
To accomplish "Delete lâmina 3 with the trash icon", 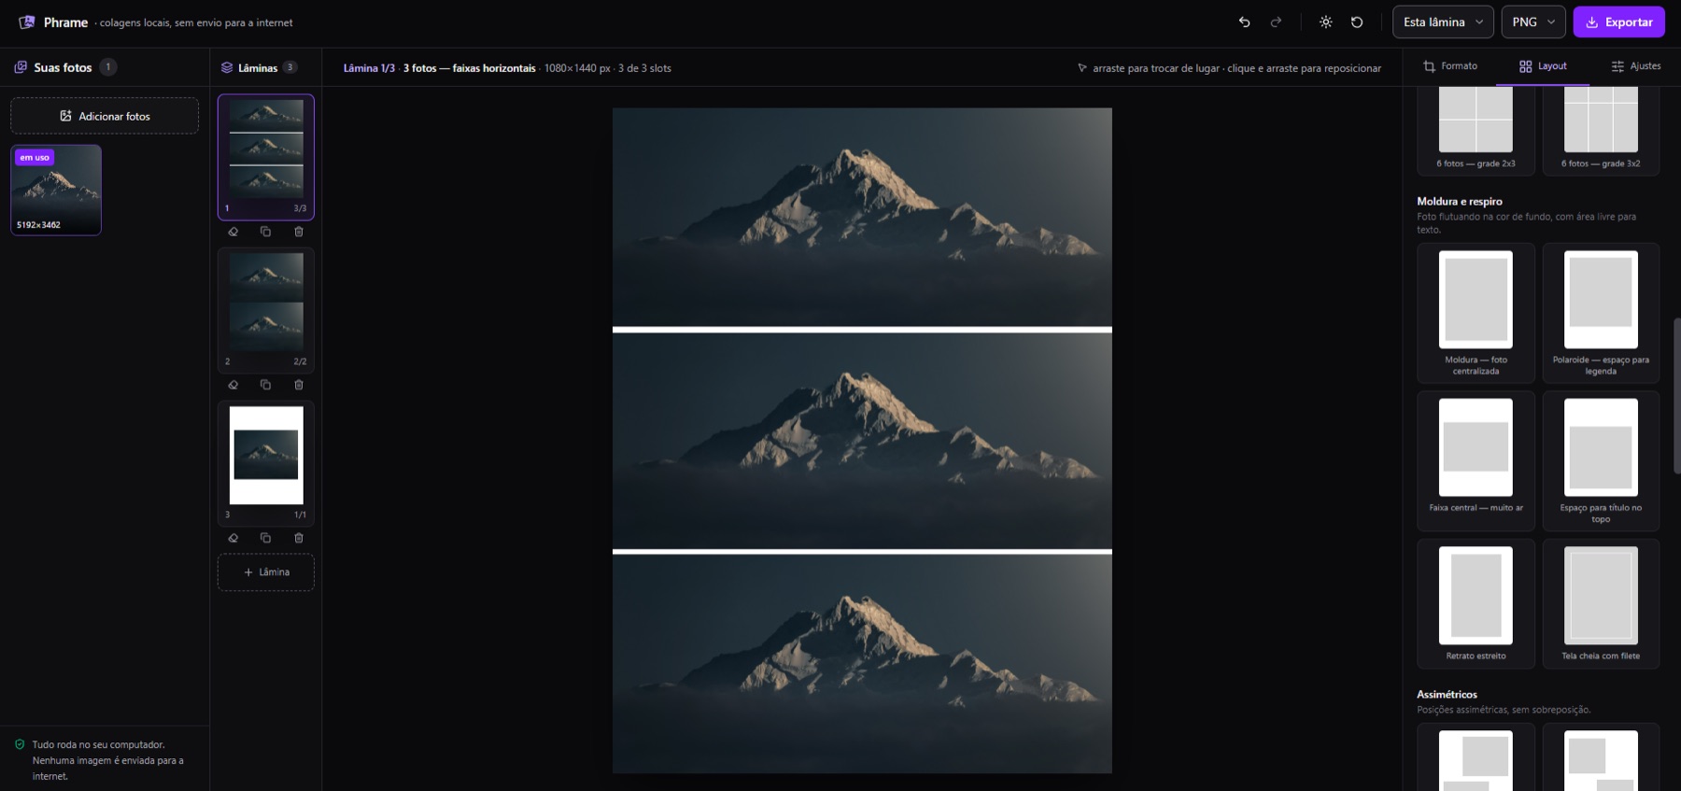I will (x=299, y=538).
